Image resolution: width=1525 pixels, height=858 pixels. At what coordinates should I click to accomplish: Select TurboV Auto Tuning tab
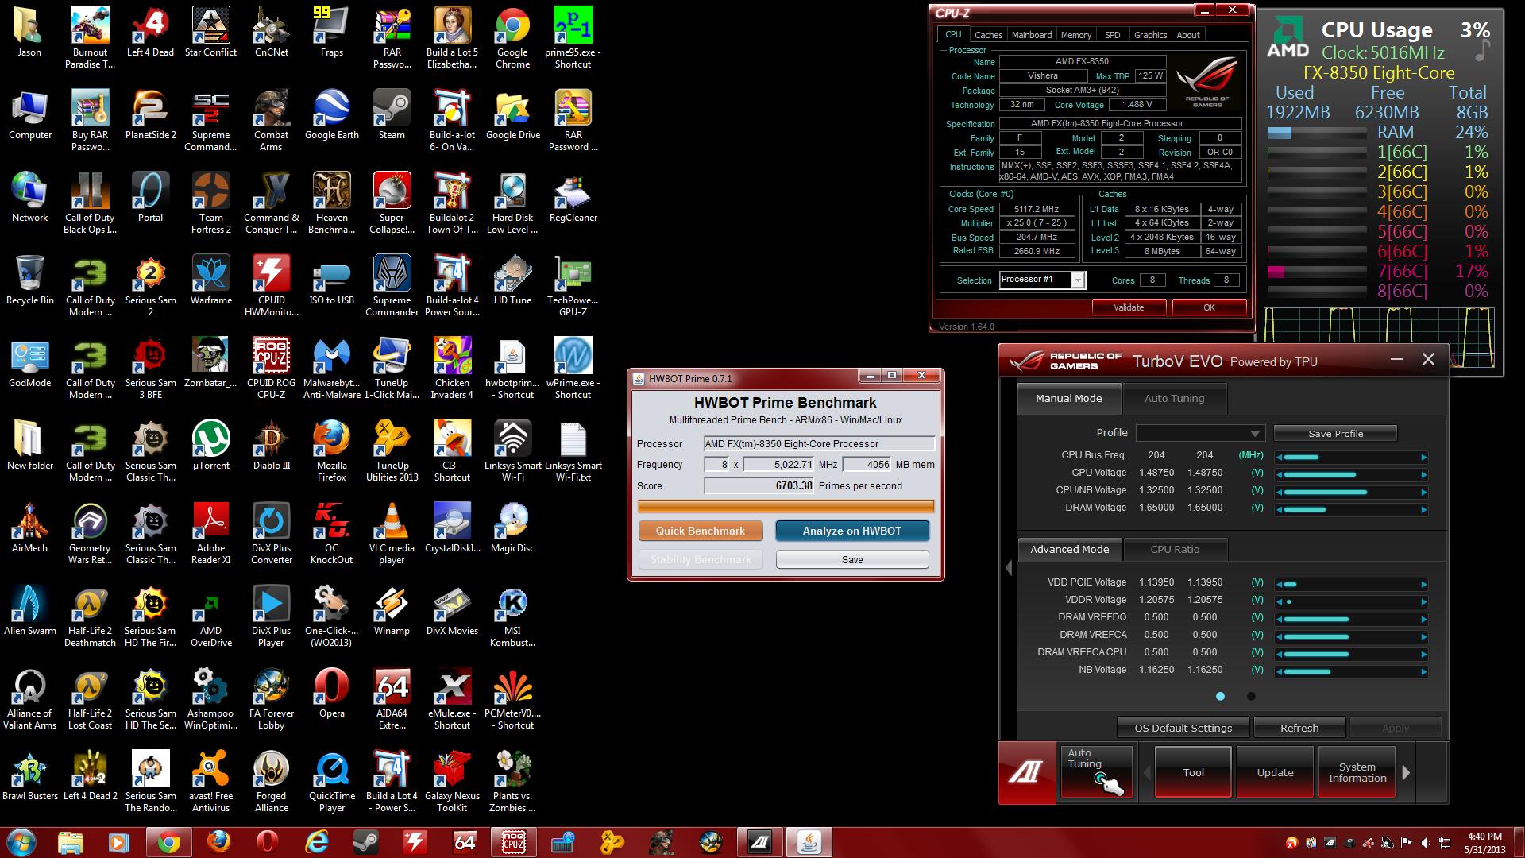(x=1174, y=399)
